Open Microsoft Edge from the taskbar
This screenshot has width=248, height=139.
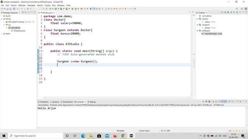(x=83, y=136)
